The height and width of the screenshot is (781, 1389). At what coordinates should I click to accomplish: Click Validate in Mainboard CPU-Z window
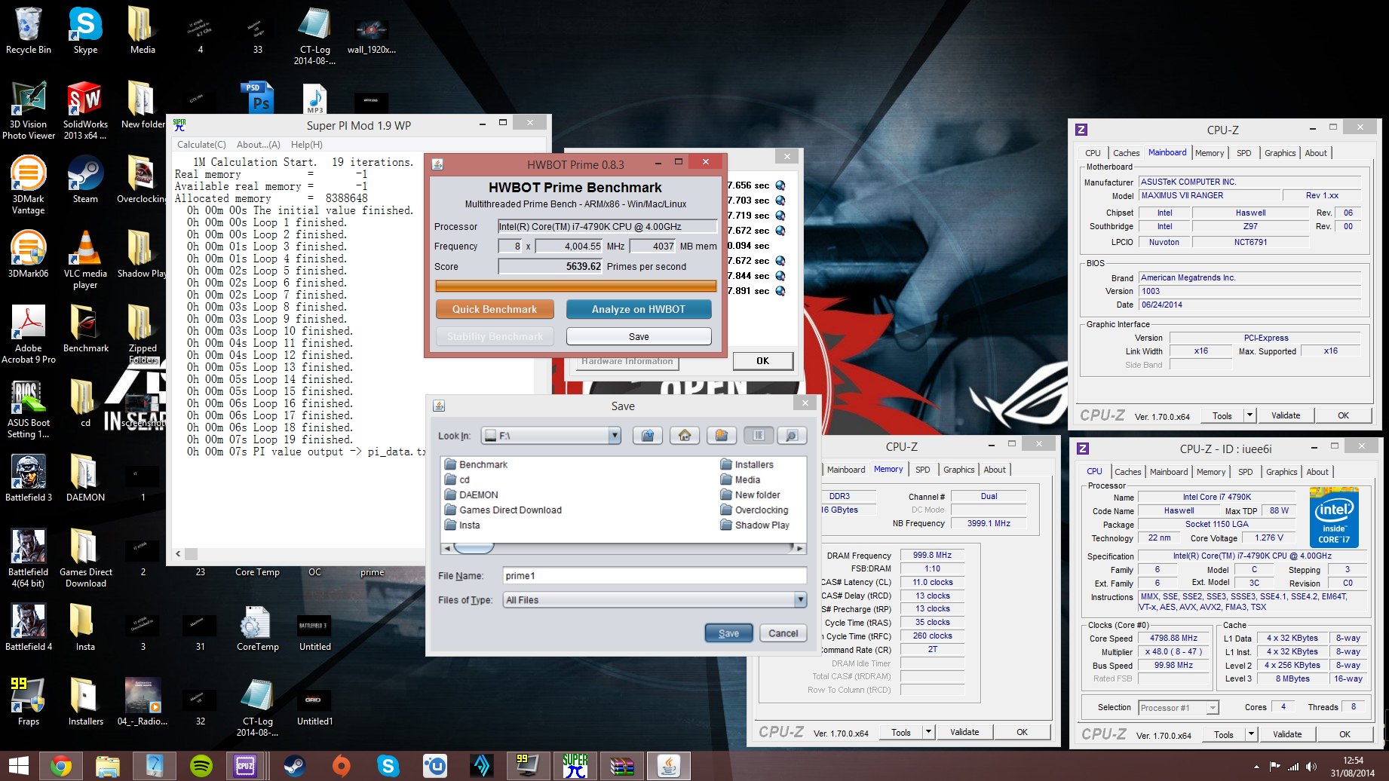[x=1286, y=415]
